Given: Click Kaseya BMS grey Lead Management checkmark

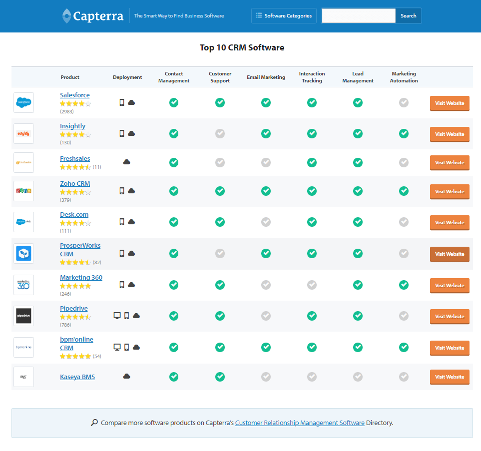Looking at the screenshot, I should click(x=358, y=377).
